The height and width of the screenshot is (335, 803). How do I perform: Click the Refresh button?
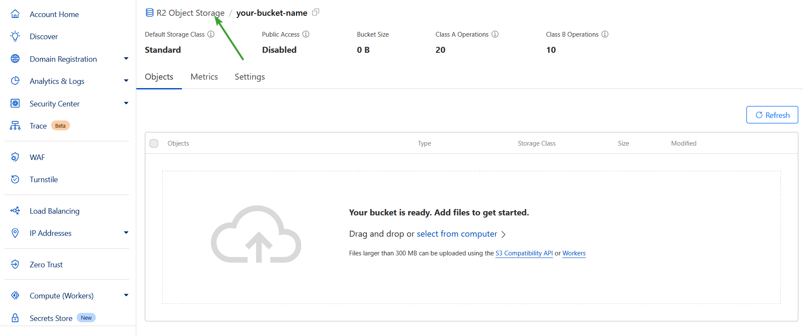point(772,115)
